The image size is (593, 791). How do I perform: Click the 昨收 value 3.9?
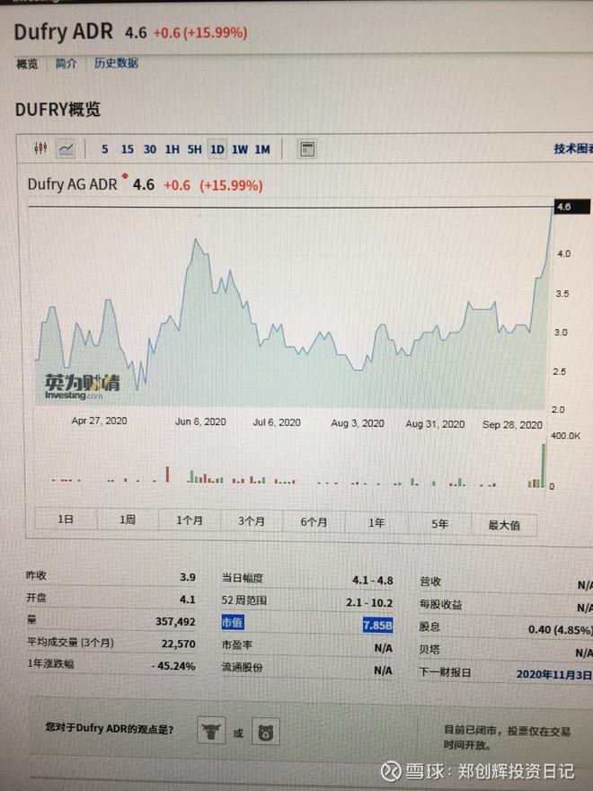tap(188, 577)
